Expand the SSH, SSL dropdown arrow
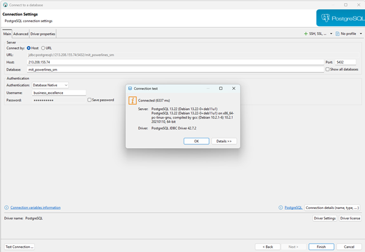 331,34
